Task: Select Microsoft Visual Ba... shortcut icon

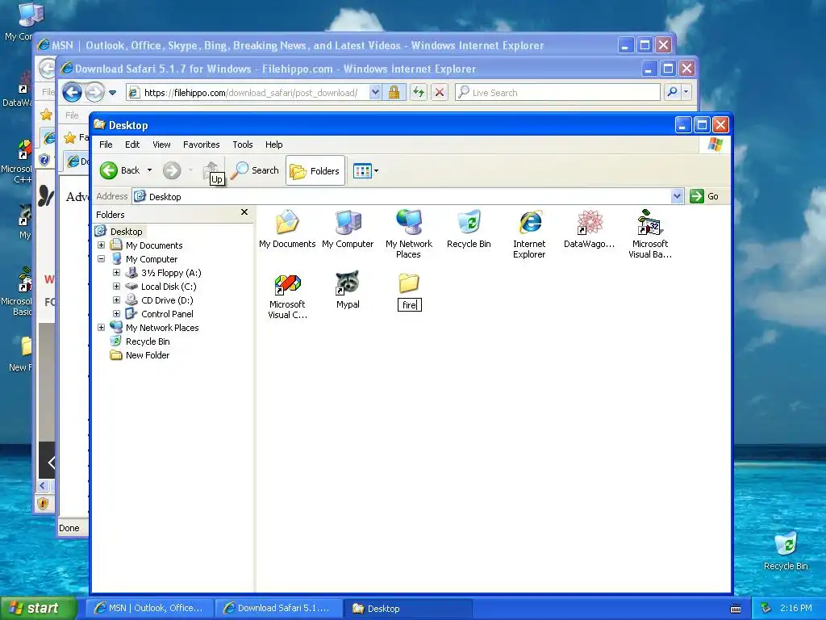Action: (650, 234)
